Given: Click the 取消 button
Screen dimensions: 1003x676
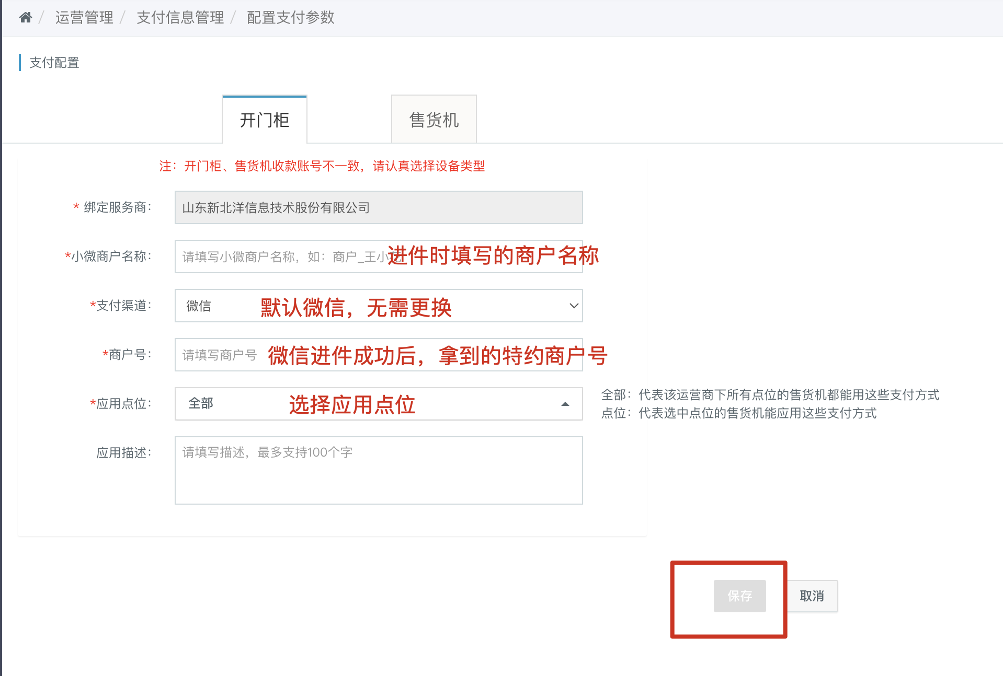Looking at the screenshot, I should click(812, 596).
